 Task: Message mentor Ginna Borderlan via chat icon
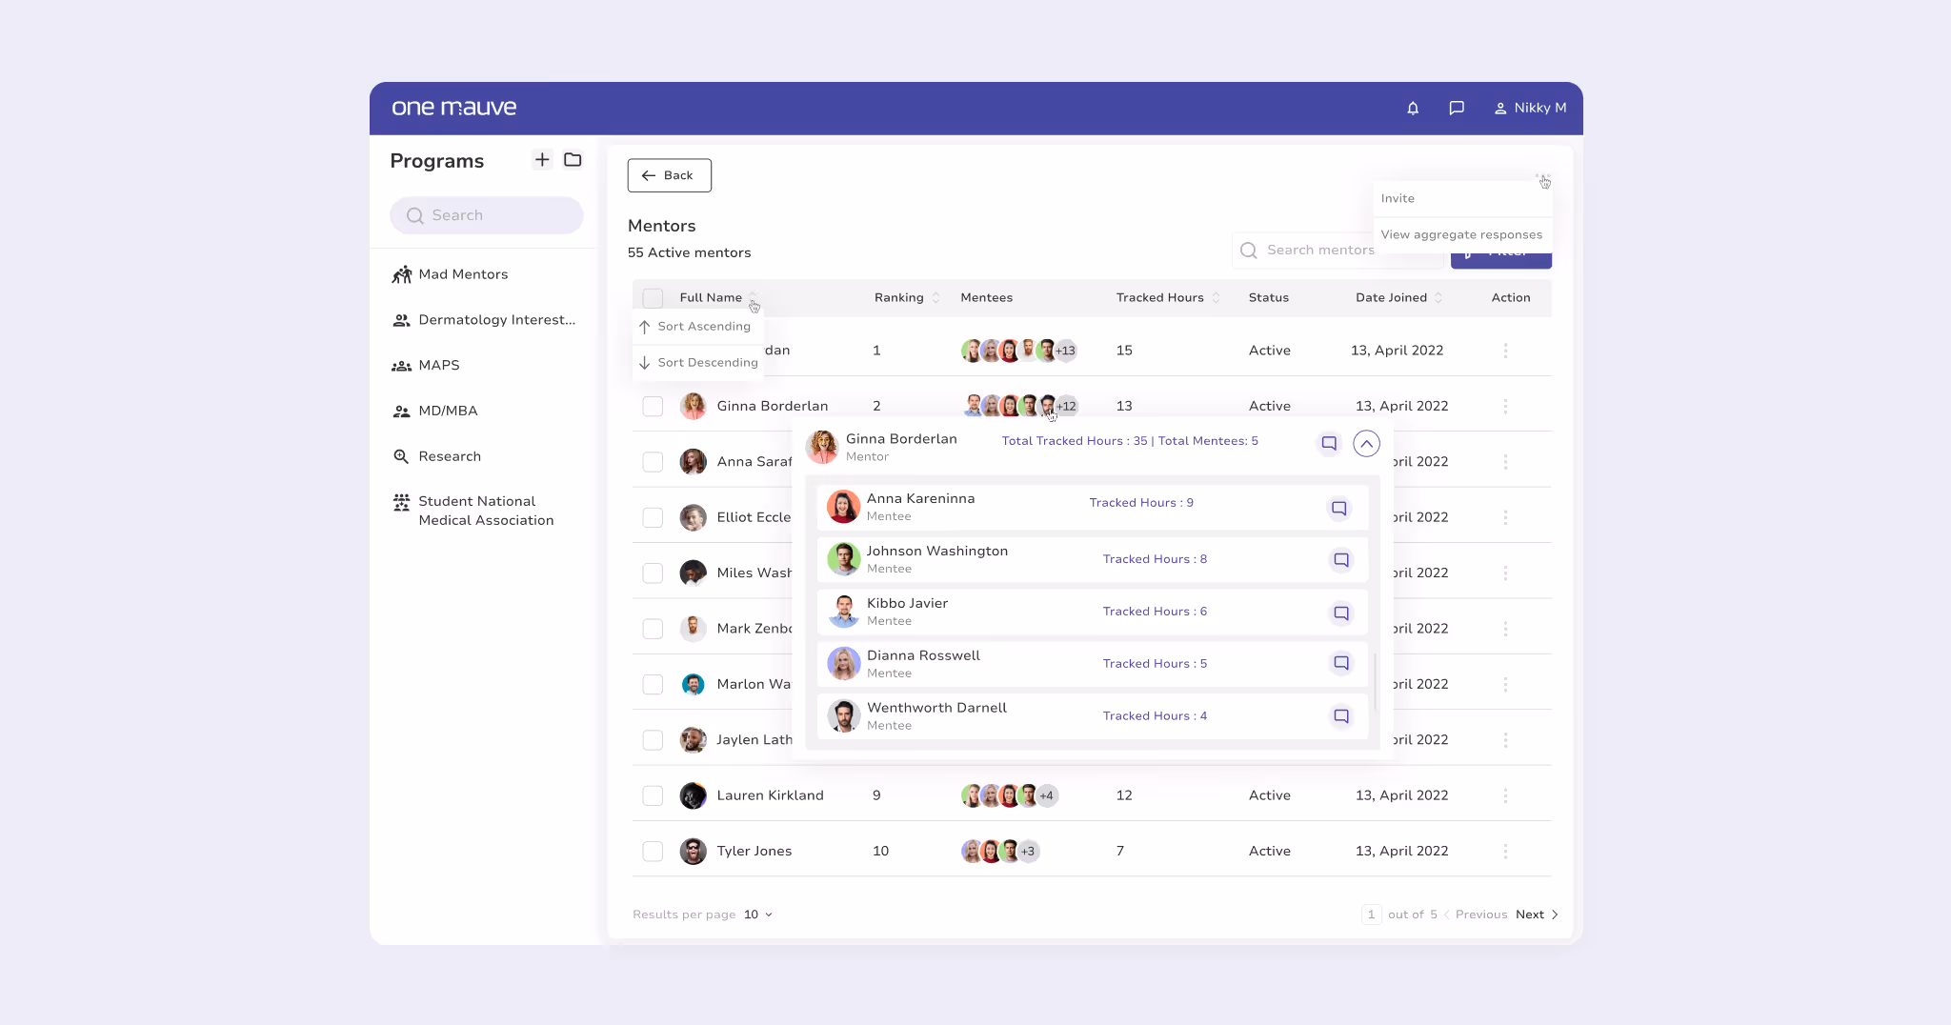(1329, 443)
